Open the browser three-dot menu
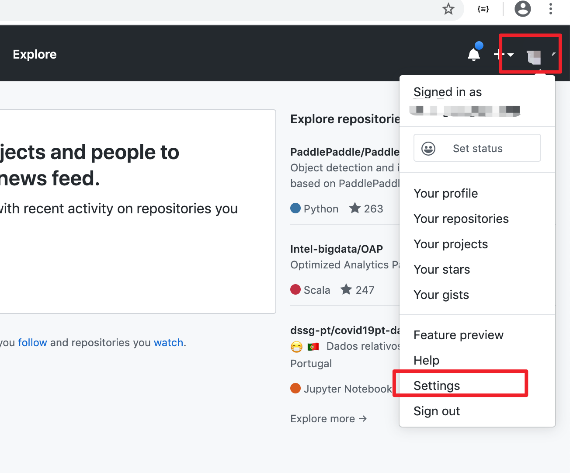Viewport: 570px width, 473px height. click(550, 9)
